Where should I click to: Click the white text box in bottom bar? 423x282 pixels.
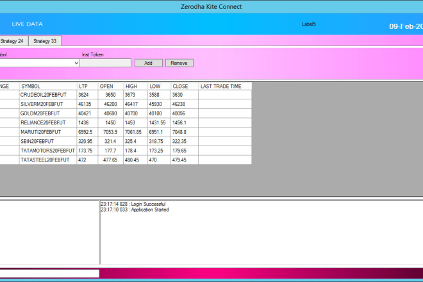49,274
